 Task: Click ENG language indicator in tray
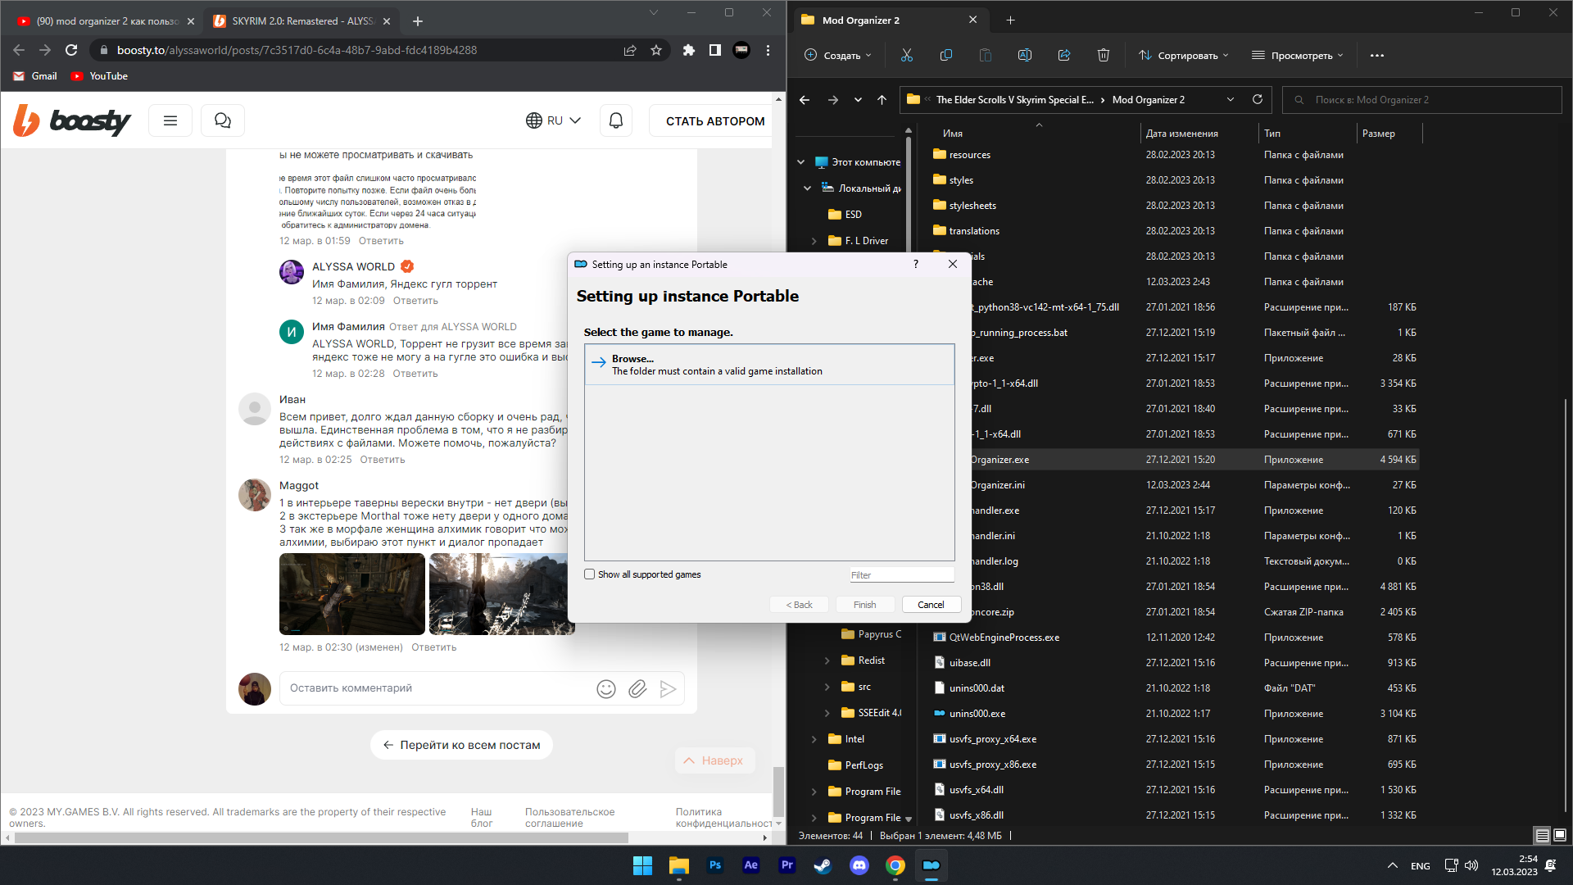point(1421,865)
